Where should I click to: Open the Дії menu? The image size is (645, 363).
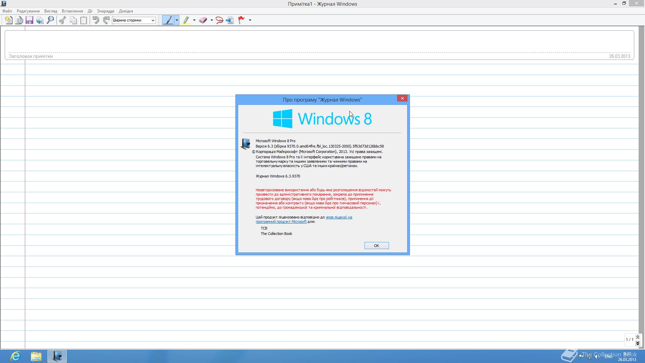coord(90,11)
